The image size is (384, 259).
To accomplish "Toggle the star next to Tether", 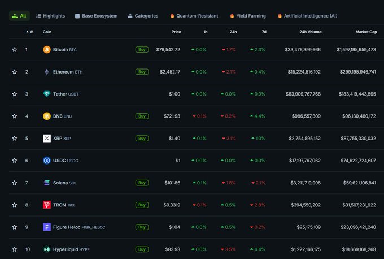I will coord(15,94).
